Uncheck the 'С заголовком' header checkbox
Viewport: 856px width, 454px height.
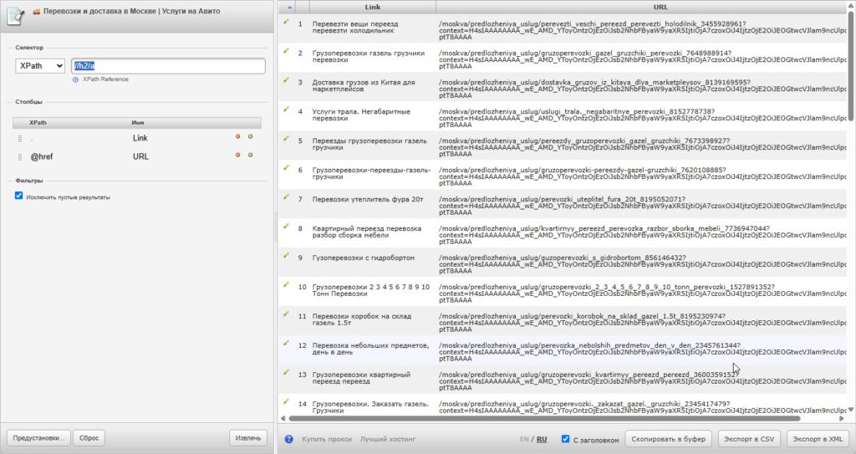(566, 439)
